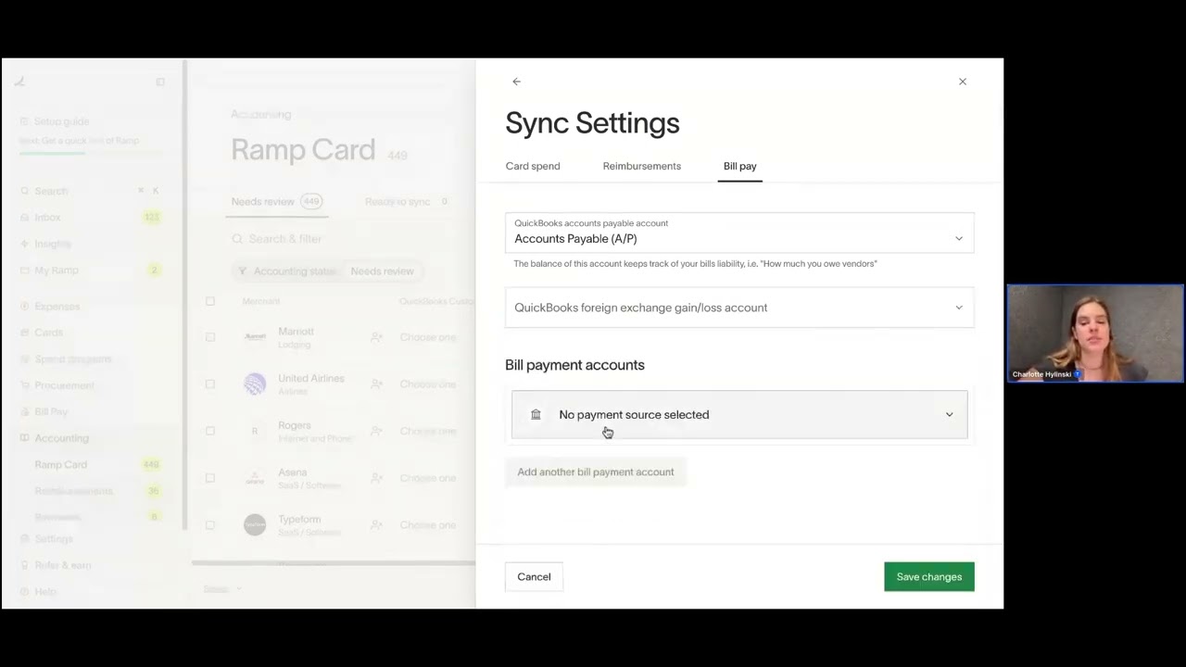Select the Bill pay tab
The height and width of the screenshot is (667, 1186).
coord(739,166)
